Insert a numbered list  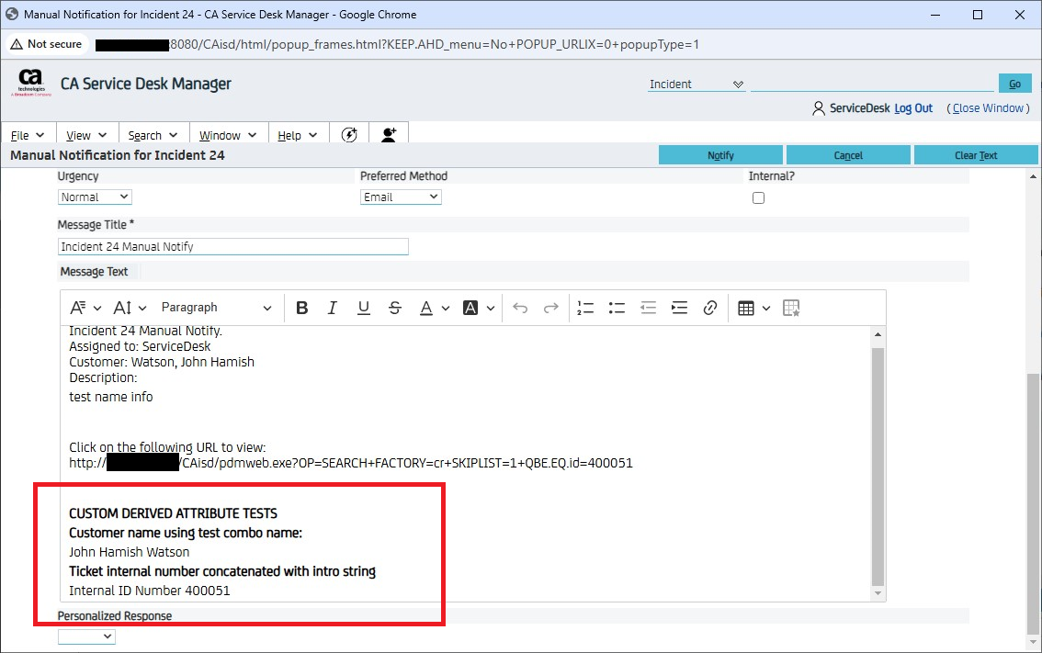tap(585, 308)
